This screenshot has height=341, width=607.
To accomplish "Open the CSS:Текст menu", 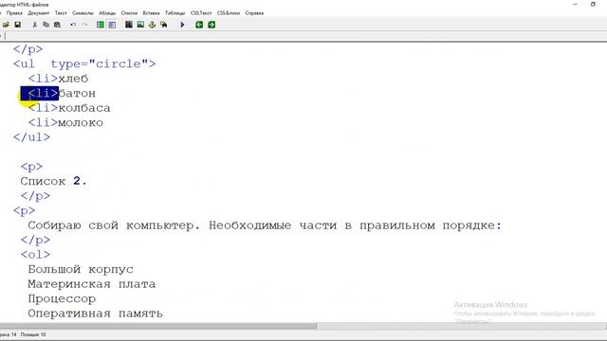I will 201,13.
